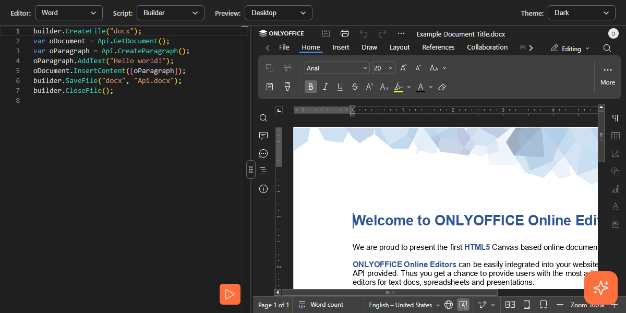
Task: Click the Print icon in the title bar
Action: pos(344,34)
